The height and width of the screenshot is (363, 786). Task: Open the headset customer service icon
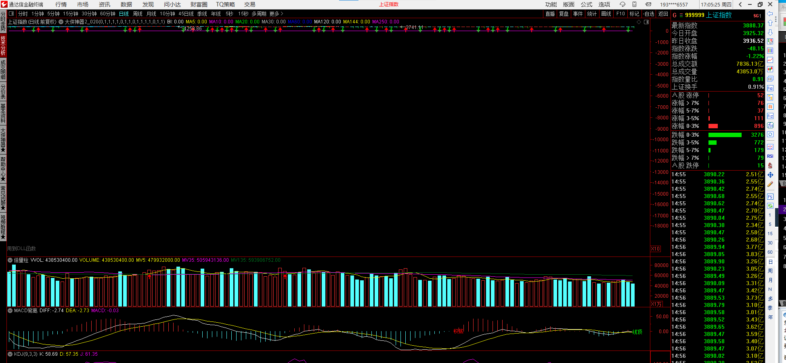click(623, 4)
